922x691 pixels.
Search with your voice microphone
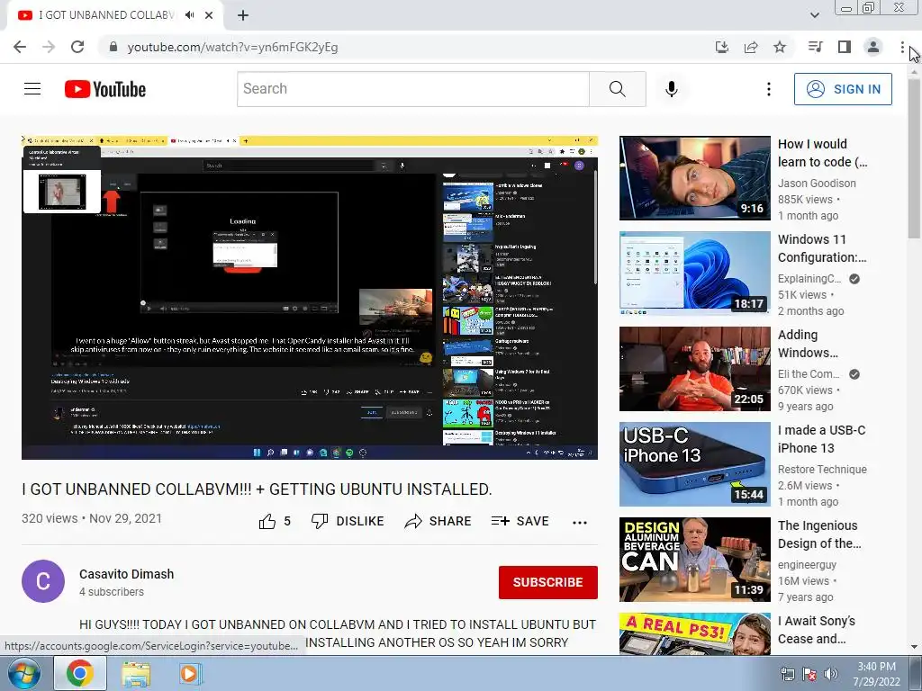coord(672,89)
